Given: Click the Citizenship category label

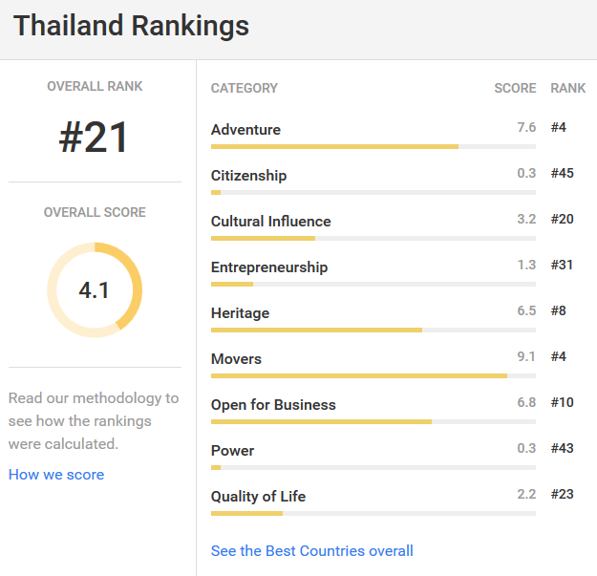Looking at the screenshot, I should coord(248,176).
